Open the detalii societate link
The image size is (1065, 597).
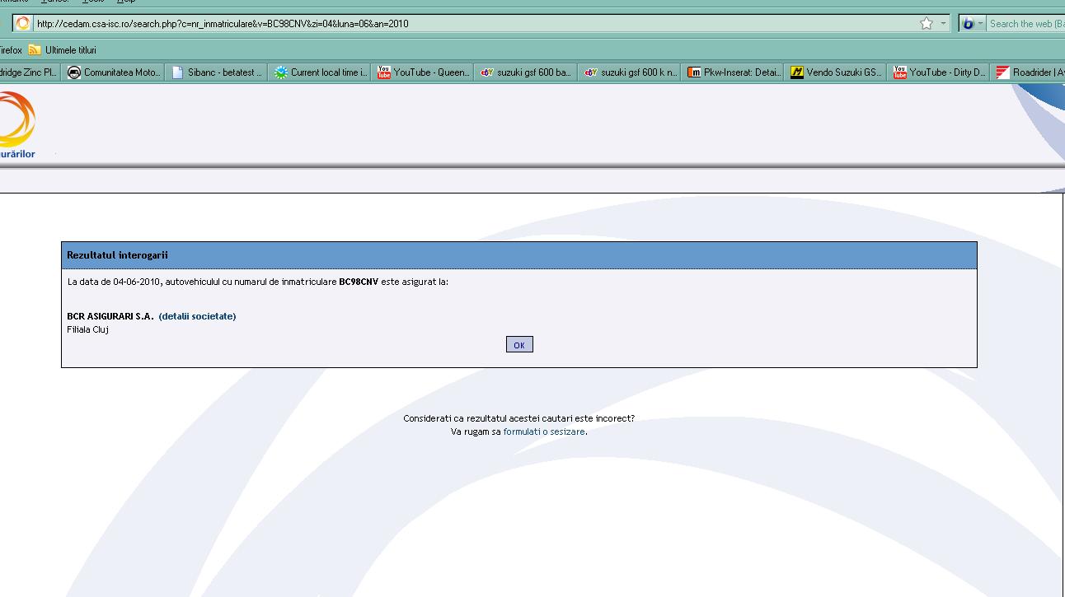(x=197, y=316)
